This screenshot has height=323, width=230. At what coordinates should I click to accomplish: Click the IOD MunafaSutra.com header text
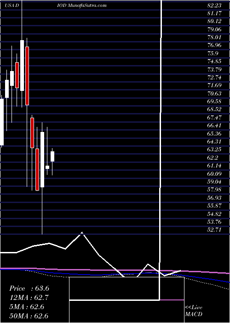[x=82, y=6]
